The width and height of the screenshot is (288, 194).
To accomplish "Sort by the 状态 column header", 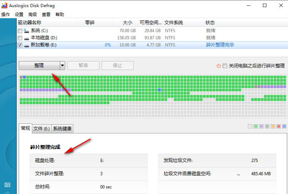I will (x=246, y=22).
